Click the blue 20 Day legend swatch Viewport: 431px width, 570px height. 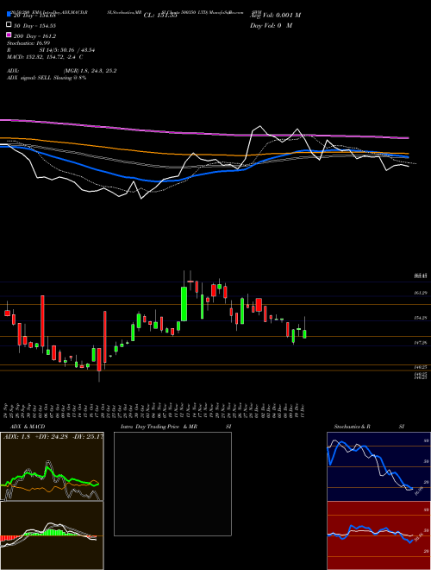pos(9,15)
